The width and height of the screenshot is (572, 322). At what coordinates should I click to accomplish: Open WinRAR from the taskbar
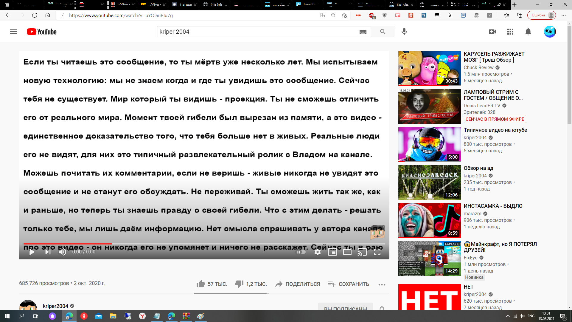click(186, 316)
